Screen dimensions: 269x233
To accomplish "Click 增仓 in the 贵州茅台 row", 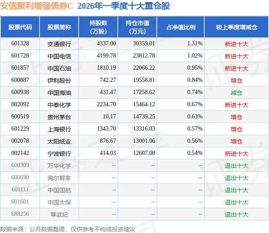I will [x=237, y=117].
